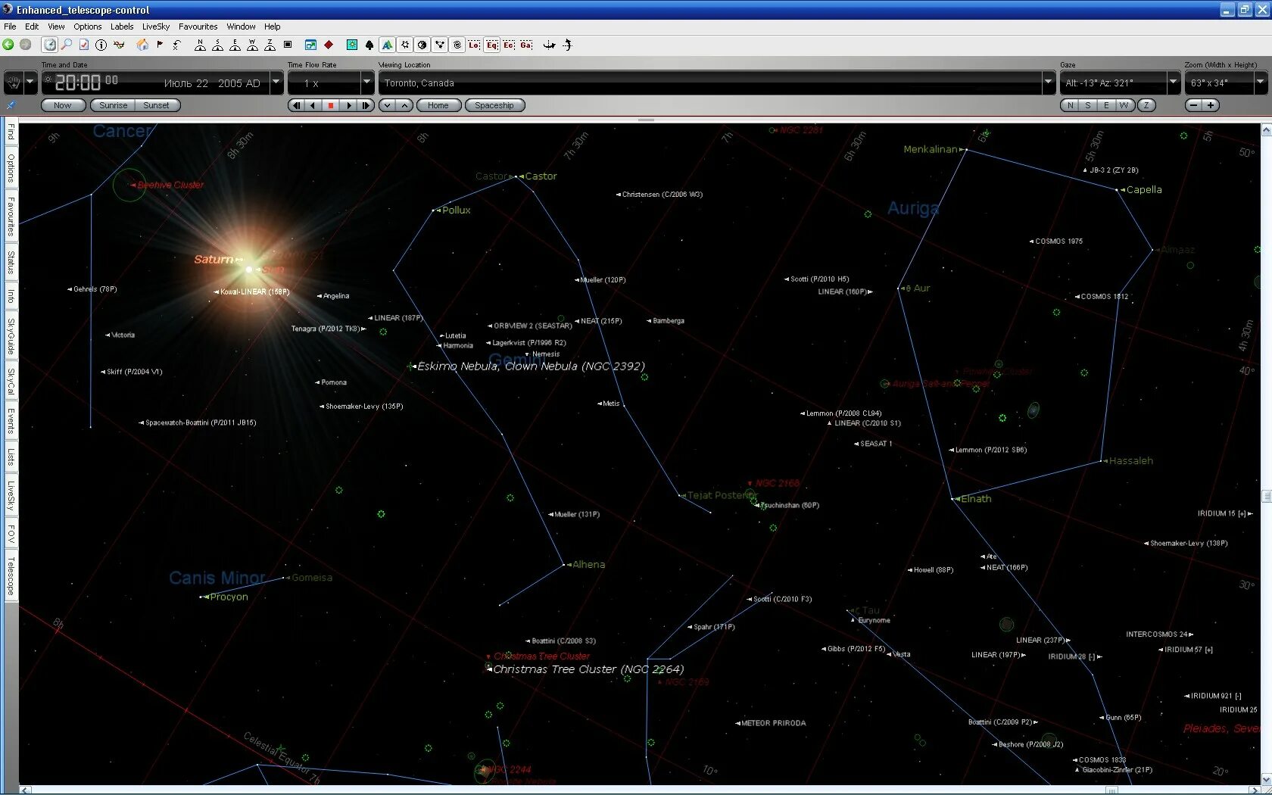This screenshot has width=1272, height=795.
Task: Select the hand cursor tool icon
Action: 14,83
